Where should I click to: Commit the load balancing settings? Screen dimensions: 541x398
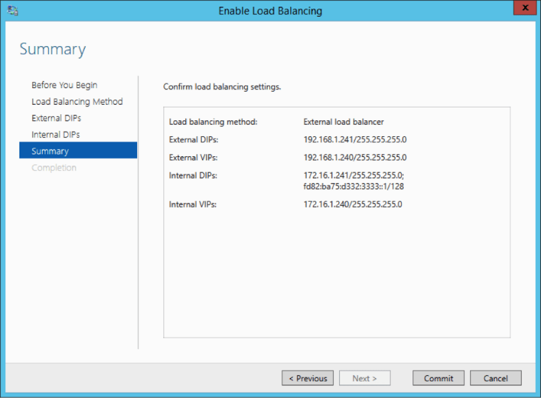[438, 378]
